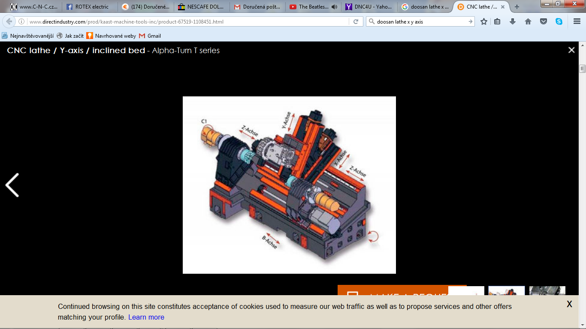Screen dimensions: 586x329
Task: Switch to the ROTEX electric tab
Action: [90, 7]
